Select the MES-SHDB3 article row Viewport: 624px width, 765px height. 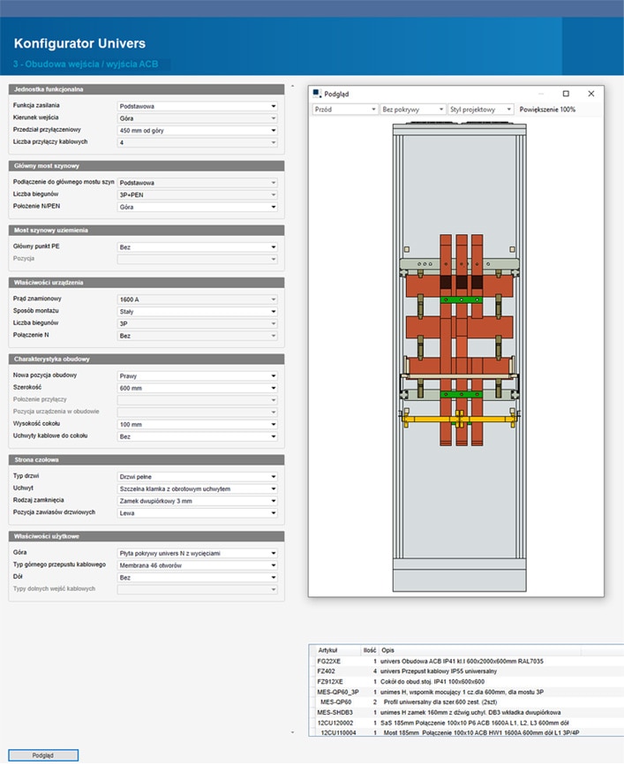(x=335, y=712)
